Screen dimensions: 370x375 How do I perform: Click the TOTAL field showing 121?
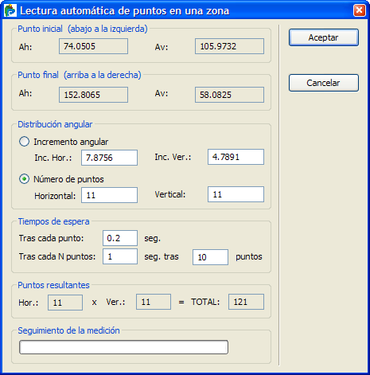click(246, 302)
